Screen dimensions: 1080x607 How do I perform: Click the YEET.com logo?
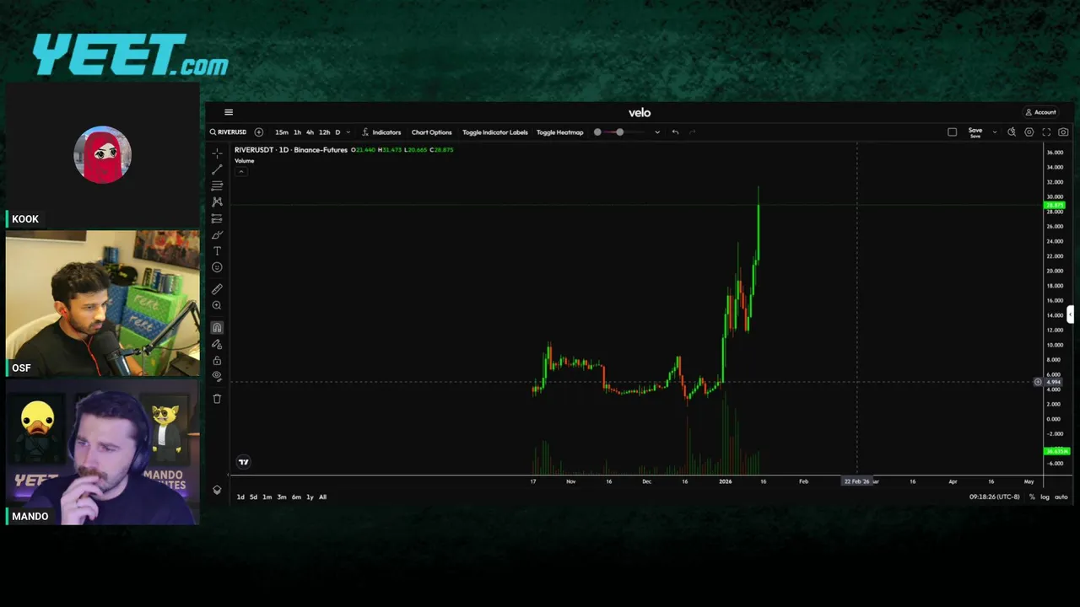(131, 55)
